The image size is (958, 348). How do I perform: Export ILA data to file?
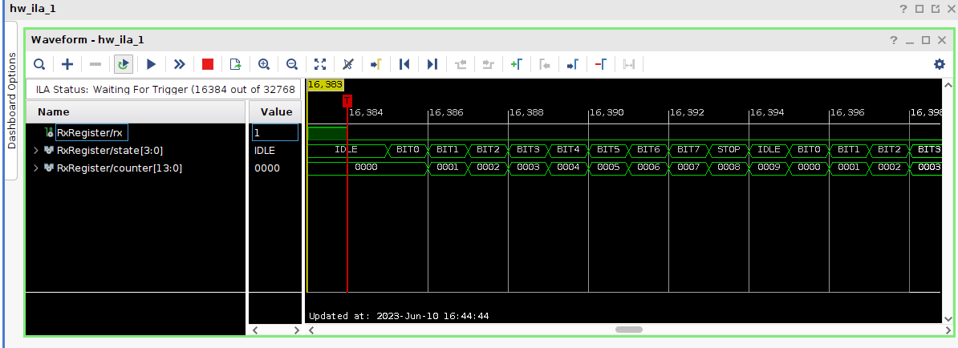click(x=236, y=64)
